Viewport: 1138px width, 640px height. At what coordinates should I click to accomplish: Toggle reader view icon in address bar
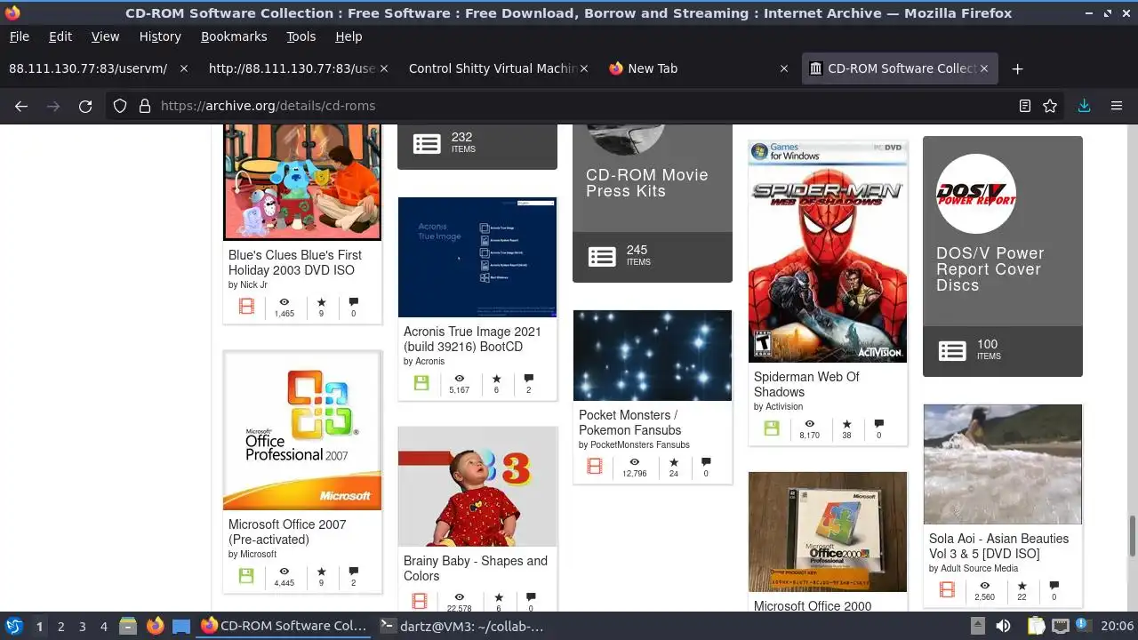click(x=1025, y=106)
